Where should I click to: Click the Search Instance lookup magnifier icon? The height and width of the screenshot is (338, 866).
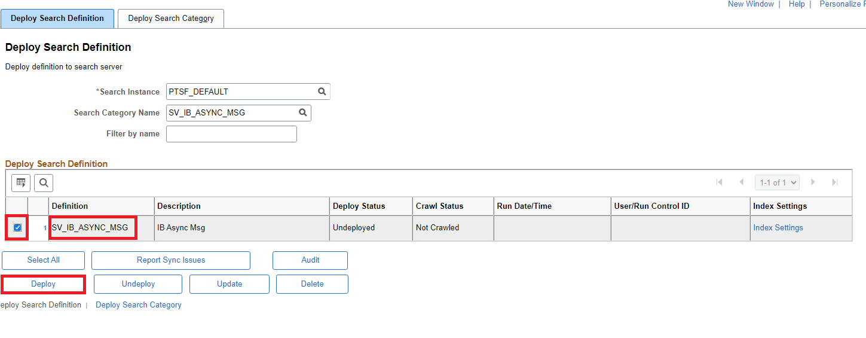[x=322, y=92]
